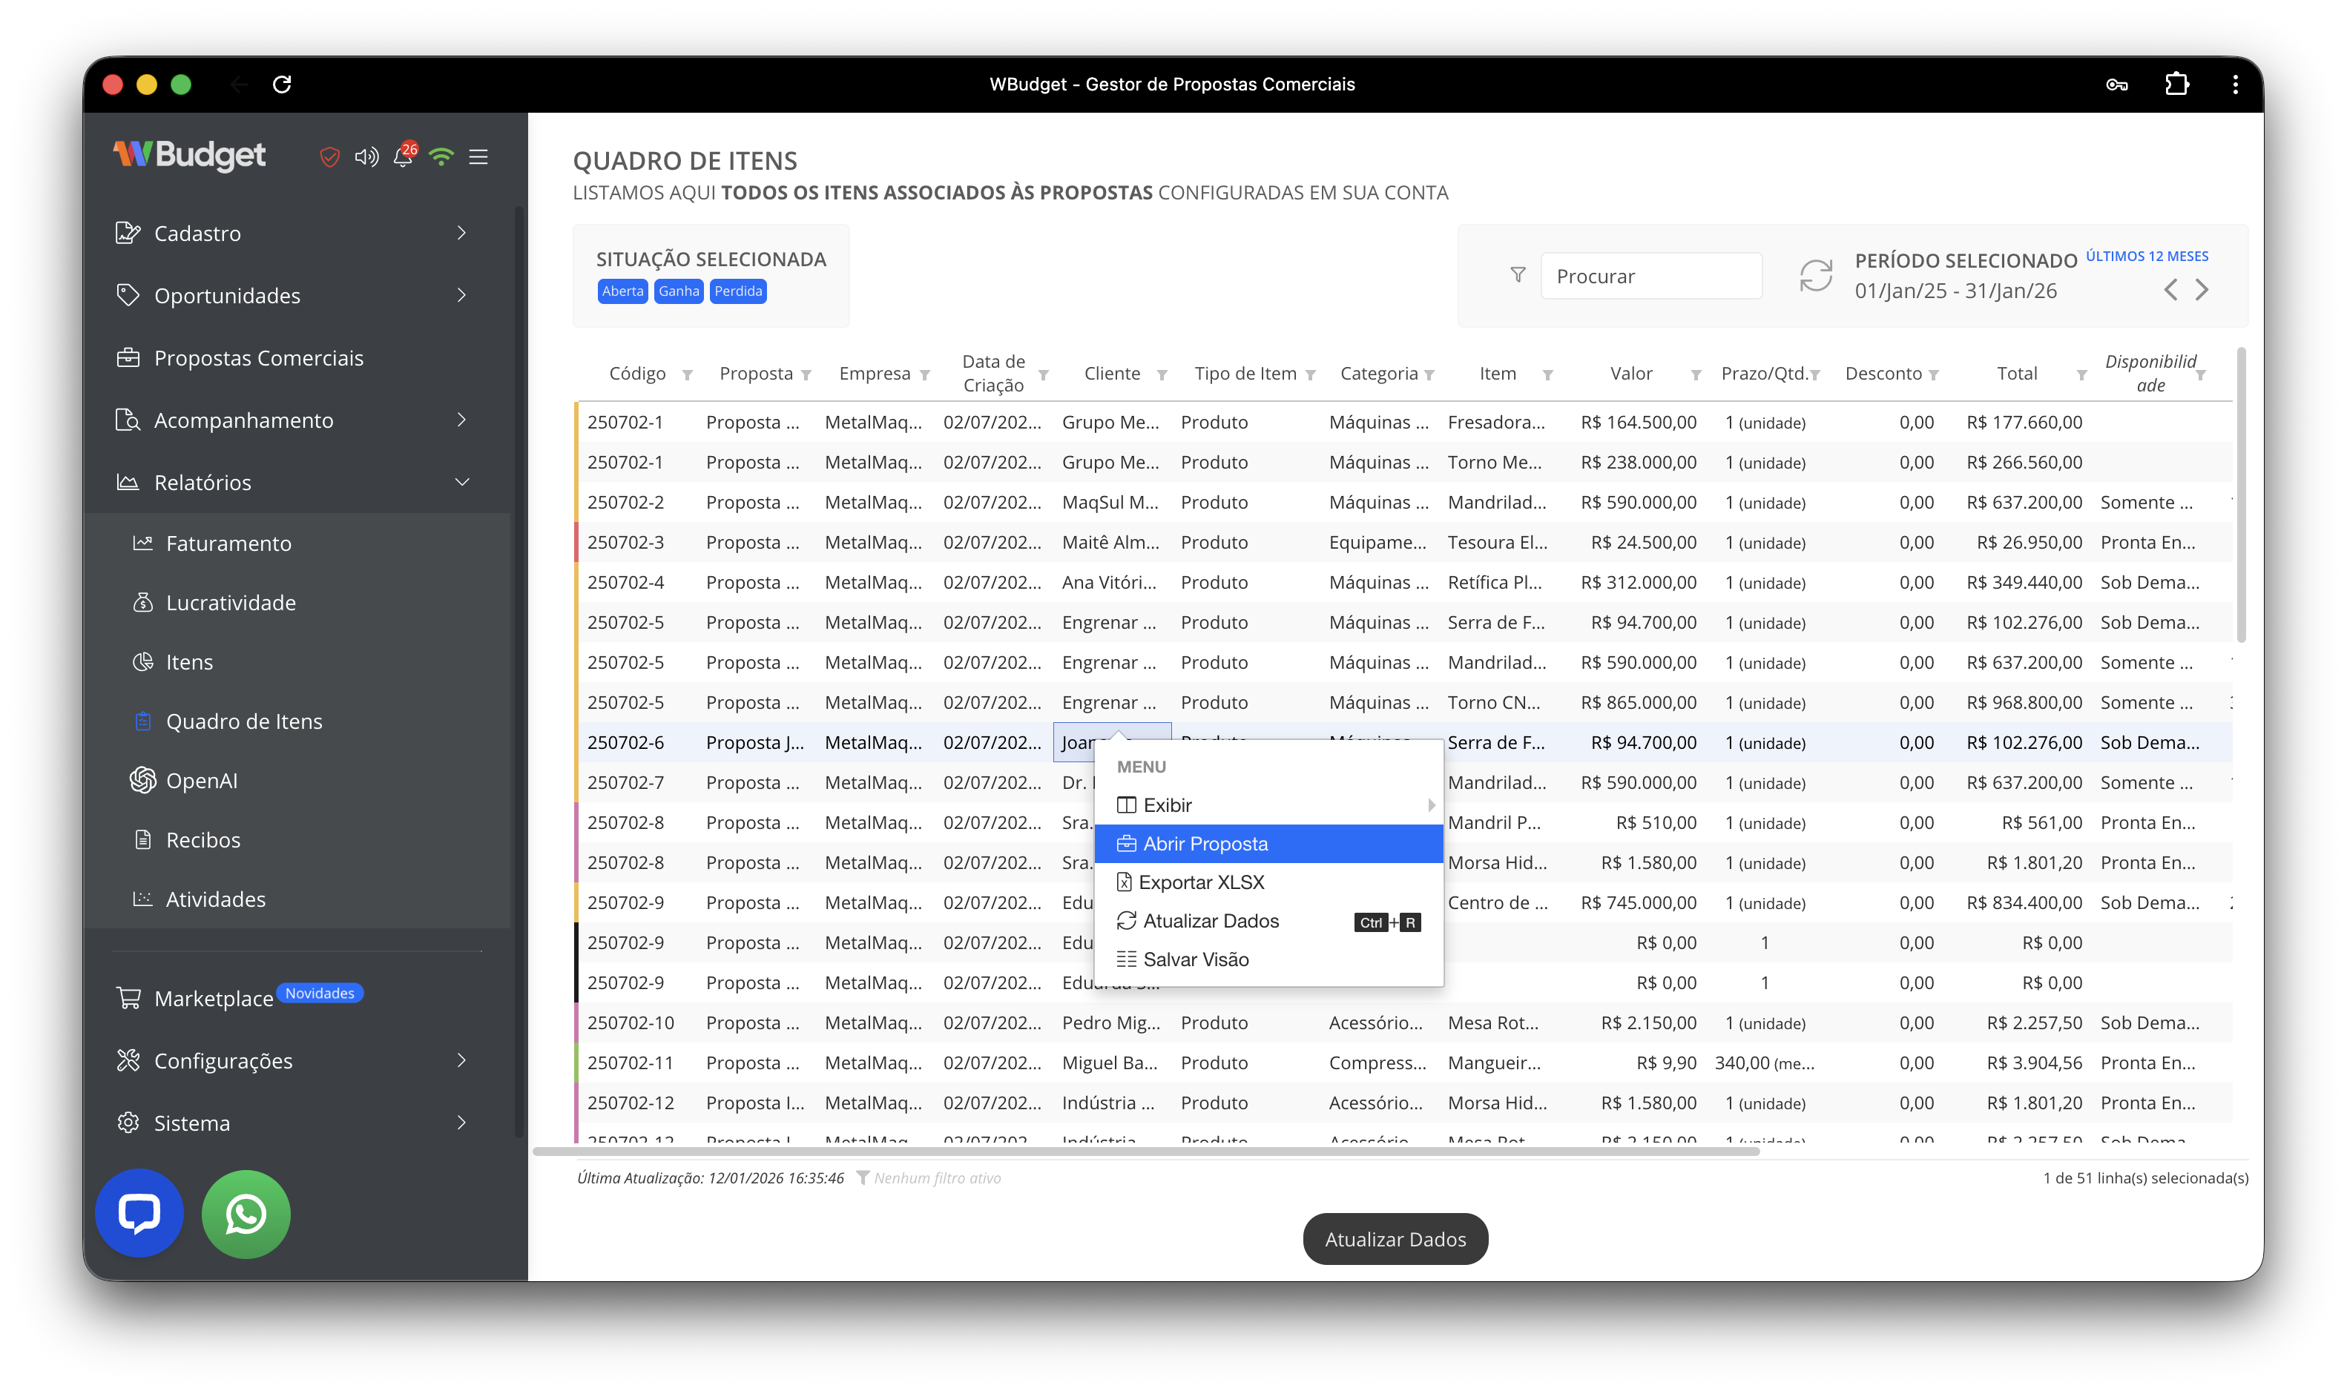Toggle the Ganha situation tag
This screenshot has height=1391, width=2347.
click(679, 291)
